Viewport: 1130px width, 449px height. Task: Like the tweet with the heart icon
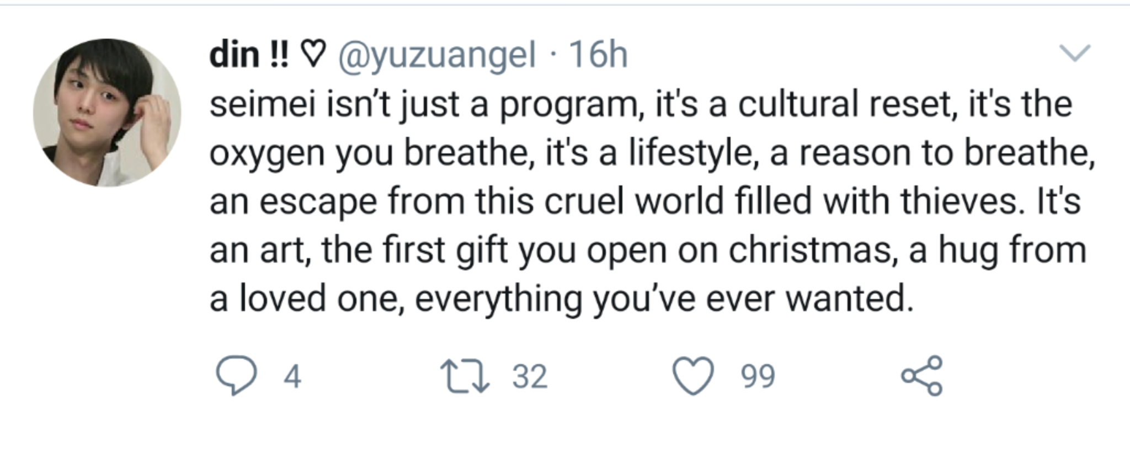pyautogui.click(x=693, y=376)
